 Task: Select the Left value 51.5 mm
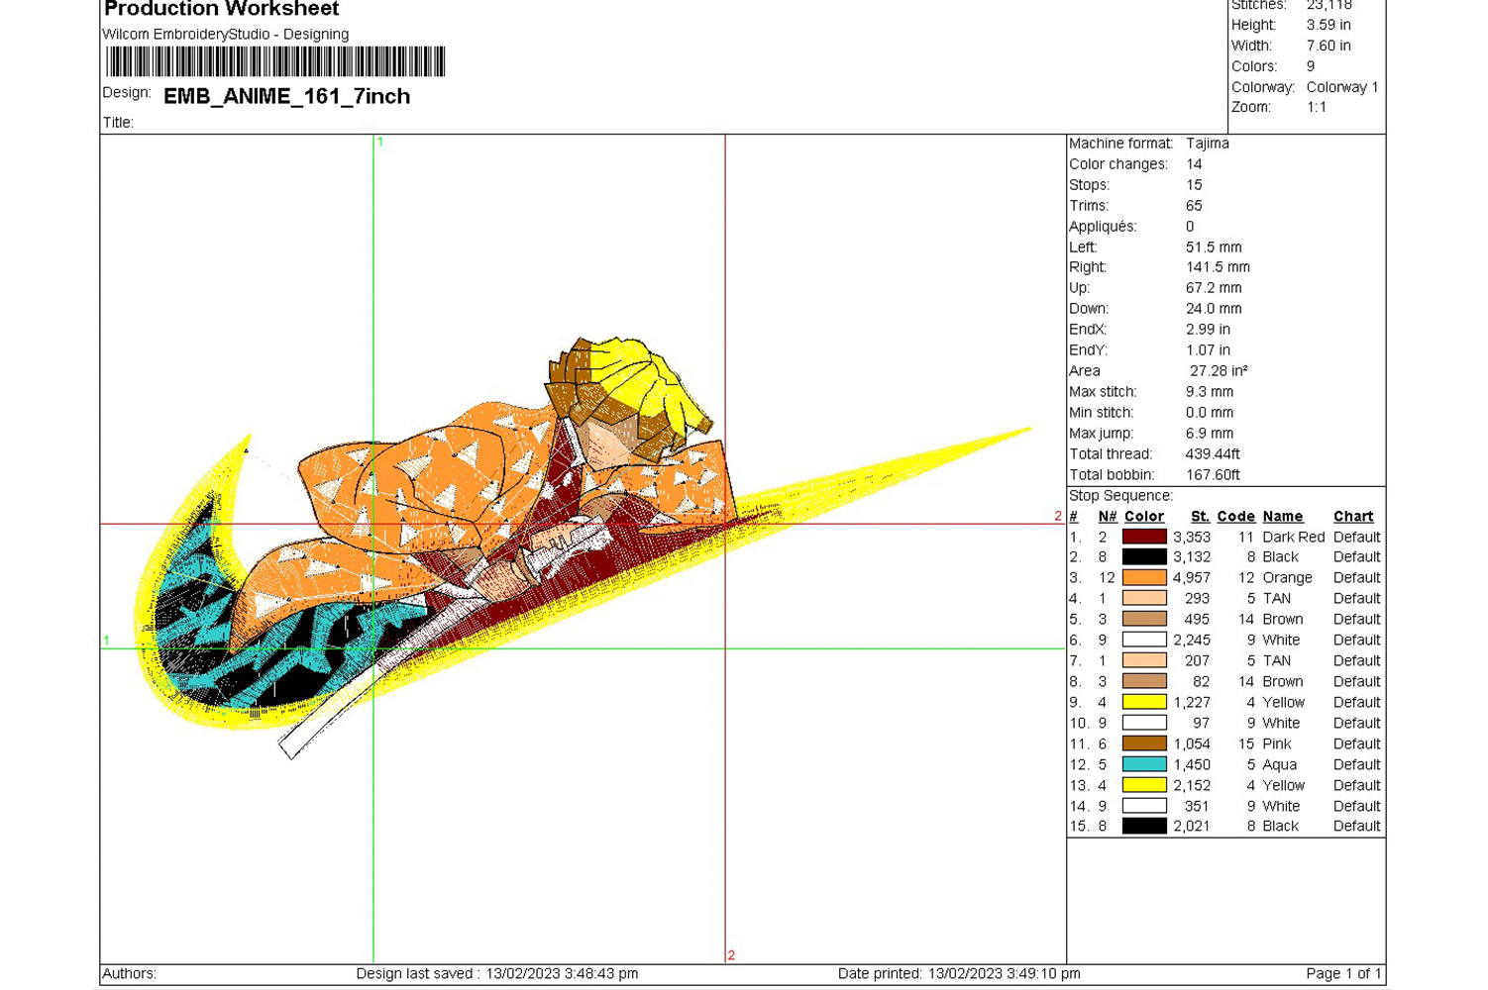point(1214,247)
